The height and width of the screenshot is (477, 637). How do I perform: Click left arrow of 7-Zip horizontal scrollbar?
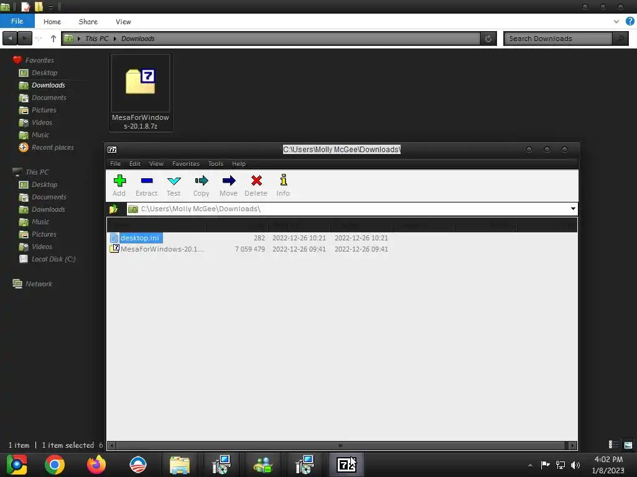coord(112,445)
